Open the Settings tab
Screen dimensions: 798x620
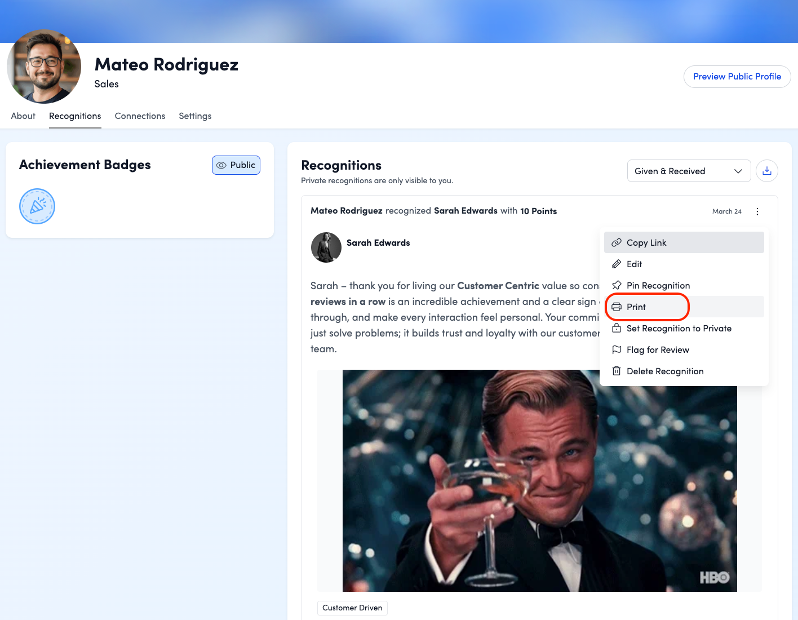pyautogui.click(x=195, y=116)
